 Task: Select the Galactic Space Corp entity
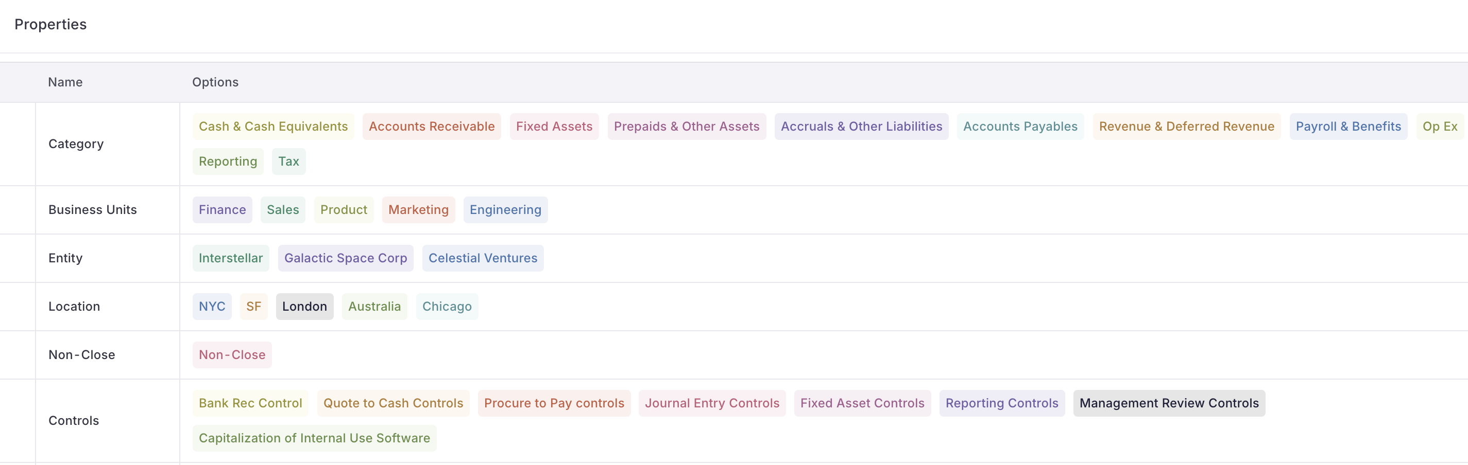tap(345, 258)
